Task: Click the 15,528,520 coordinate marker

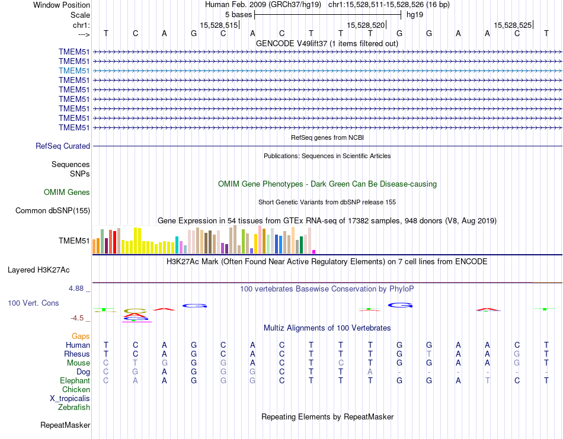Action: pyautogui.click(x=366, y=25)
